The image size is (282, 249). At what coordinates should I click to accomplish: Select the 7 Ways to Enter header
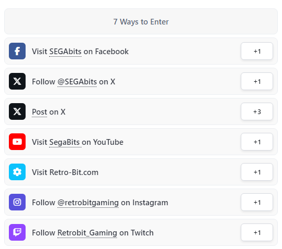pos(141,21)
